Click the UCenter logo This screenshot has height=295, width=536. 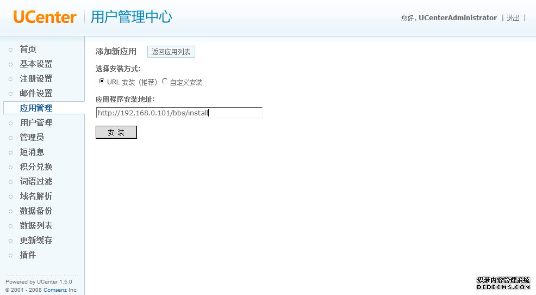tap(45, 17)
